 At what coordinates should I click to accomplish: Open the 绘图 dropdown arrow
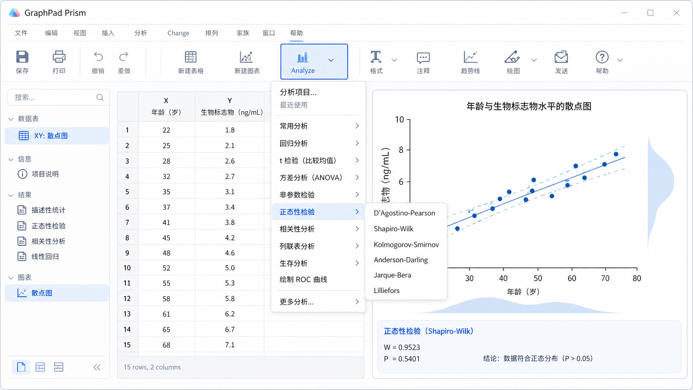click(x=534, y=60)
